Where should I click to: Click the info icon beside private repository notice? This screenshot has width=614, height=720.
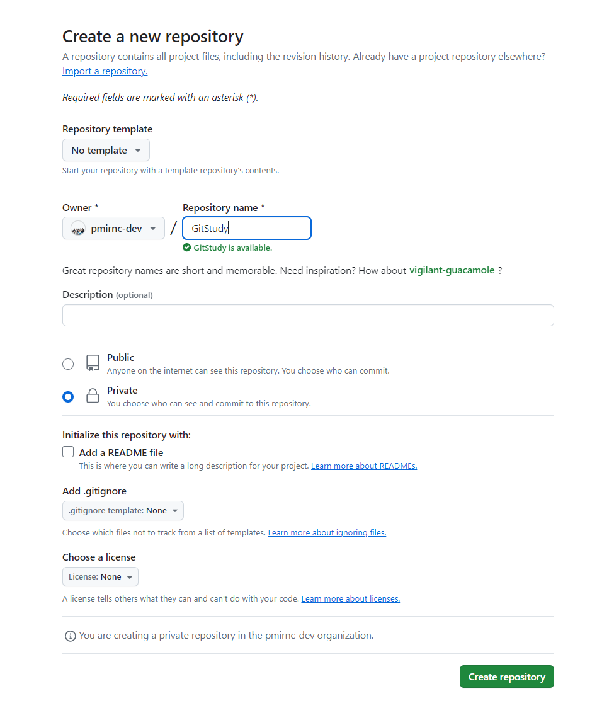click(x=70, y=636)
